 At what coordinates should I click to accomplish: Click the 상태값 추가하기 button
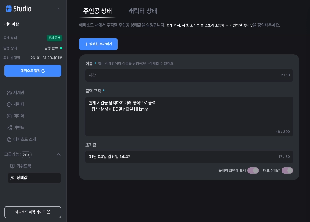(x=98, y=44)
